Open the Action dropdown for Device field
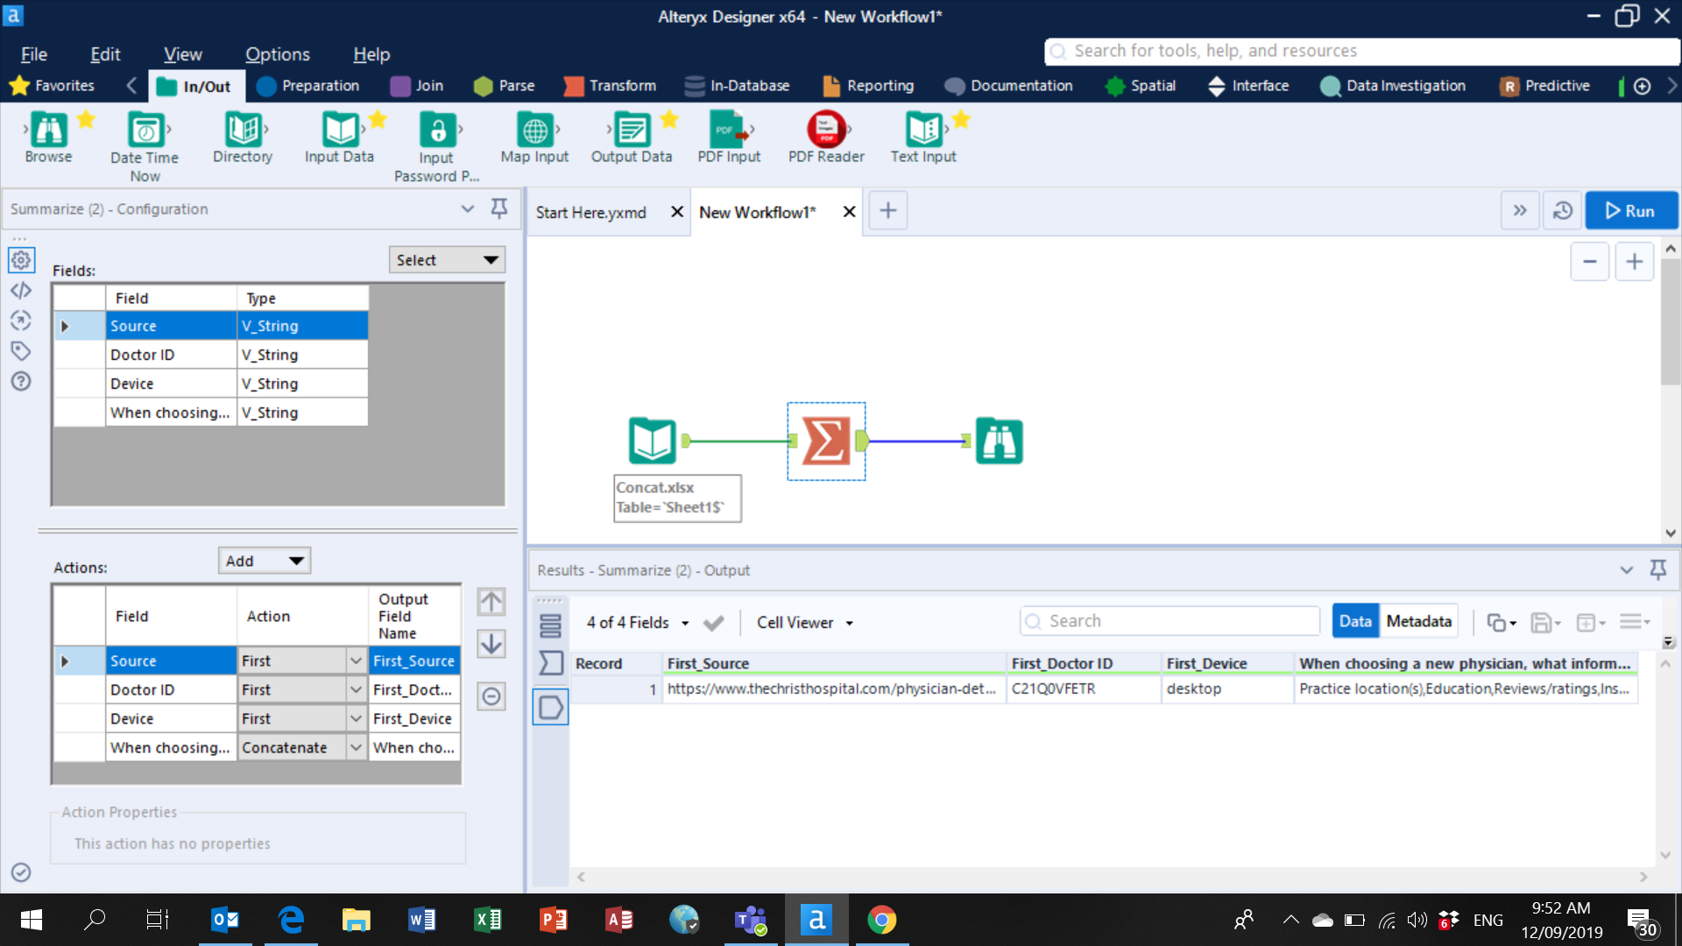 pos(355,717)
